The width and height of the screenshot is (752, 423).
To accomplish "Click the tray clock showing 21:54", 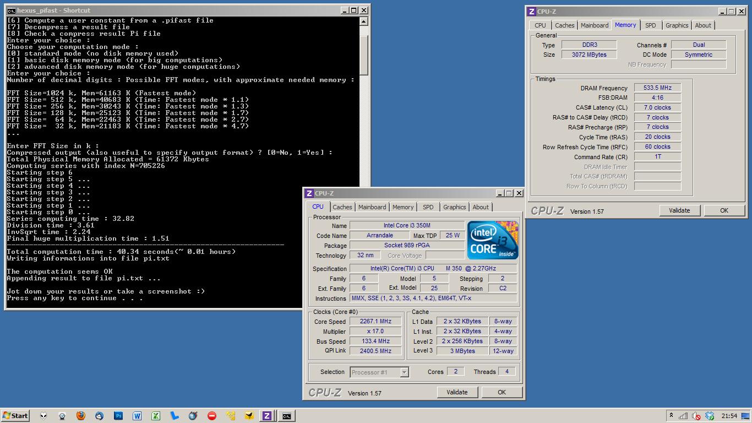I will (729, 416).
